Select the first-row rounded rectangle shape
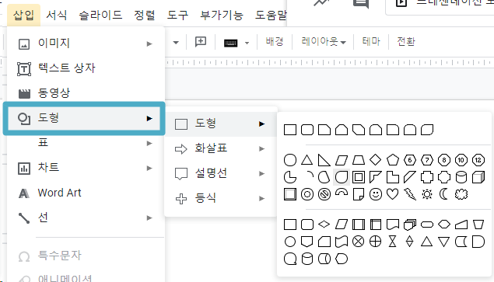This screenshot has width=494, height=282. tap(307, 130)
